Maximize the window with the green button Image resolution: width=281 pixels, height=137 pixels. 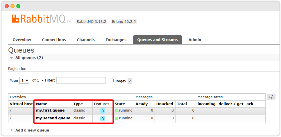pyautogui.click(x=18, y=6)
